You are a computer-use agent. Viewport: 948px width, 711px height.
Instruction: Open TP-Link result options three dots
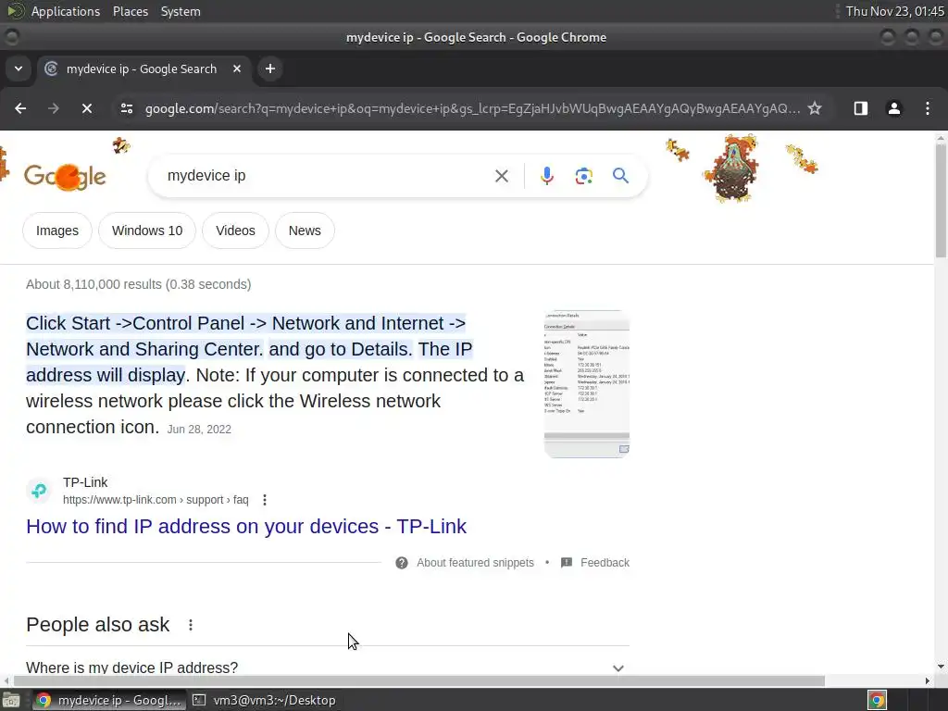(264, 500)
